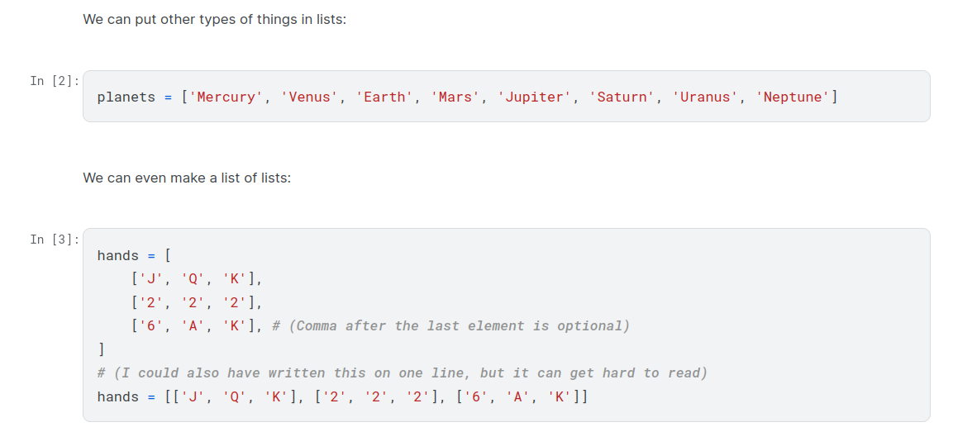Click the 'Uranus' string in planets list
The width and height of the screenshot is (953, 446).
pyautogui.click(x=705, y=97)
